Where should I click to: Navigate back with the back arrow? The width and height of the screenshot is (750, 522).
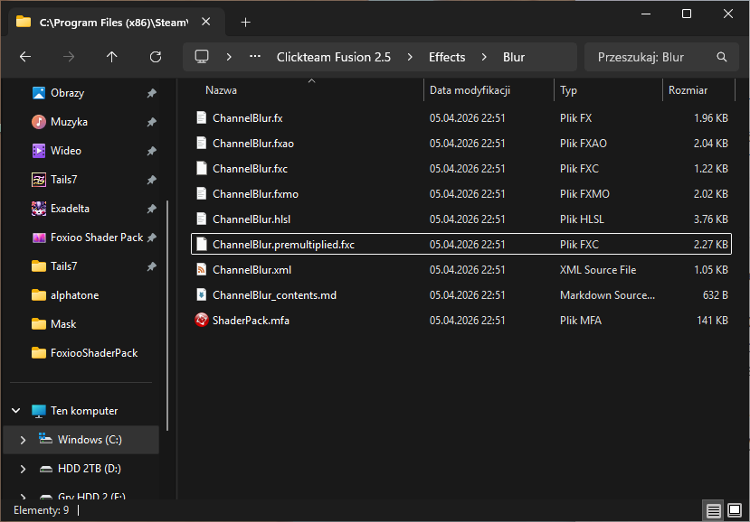tap(25, 57)
